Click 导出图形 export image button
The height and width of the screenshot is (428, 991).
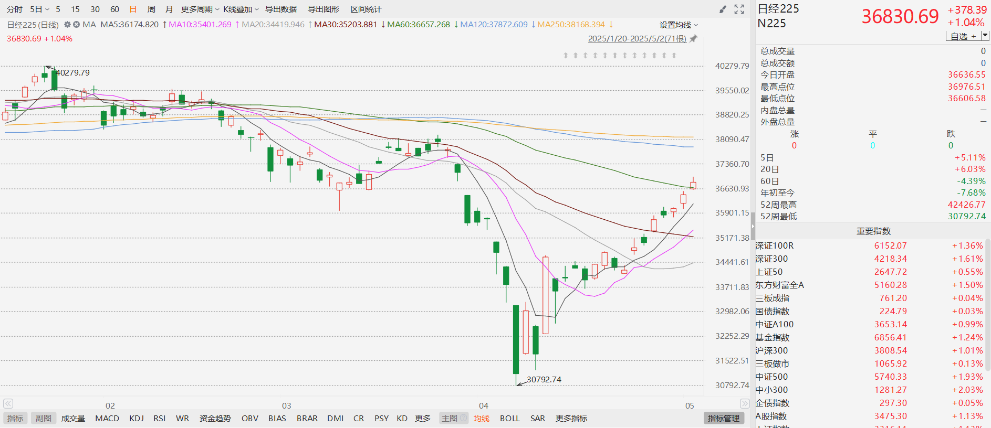pyautogui.click(x=324, y=9)
